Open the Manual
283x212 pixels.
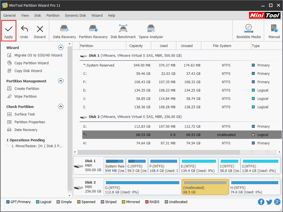pos(274,32)
